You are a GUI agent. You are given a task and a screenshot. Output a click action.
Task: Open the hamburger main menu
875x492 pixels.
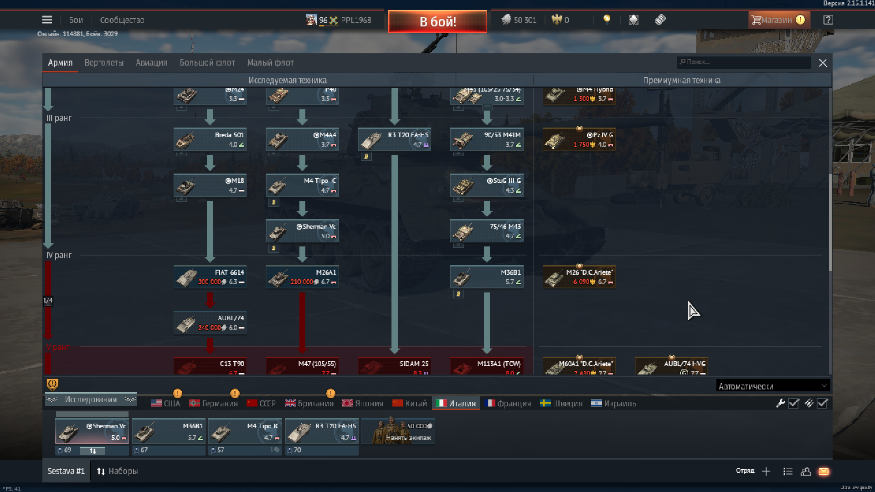point(47,20)
